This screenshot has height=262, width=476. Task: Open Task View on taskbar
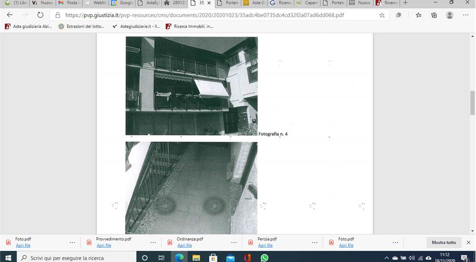[161, 258]
